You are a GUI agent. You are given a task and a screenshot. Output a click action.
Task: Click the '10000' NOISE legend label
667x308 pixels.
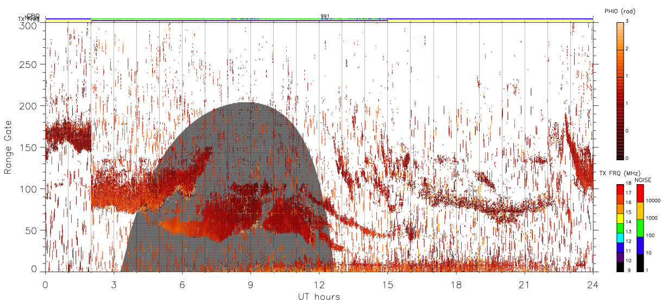(652, 200)
